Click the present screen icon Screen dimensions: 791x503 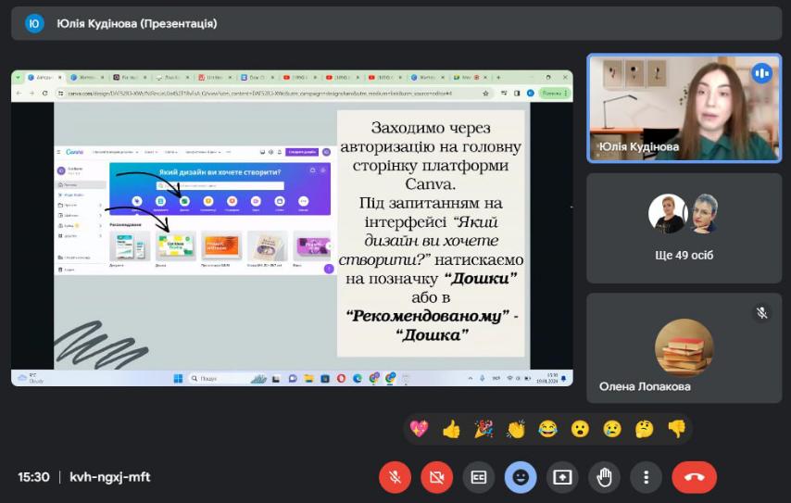coord(562,477)
